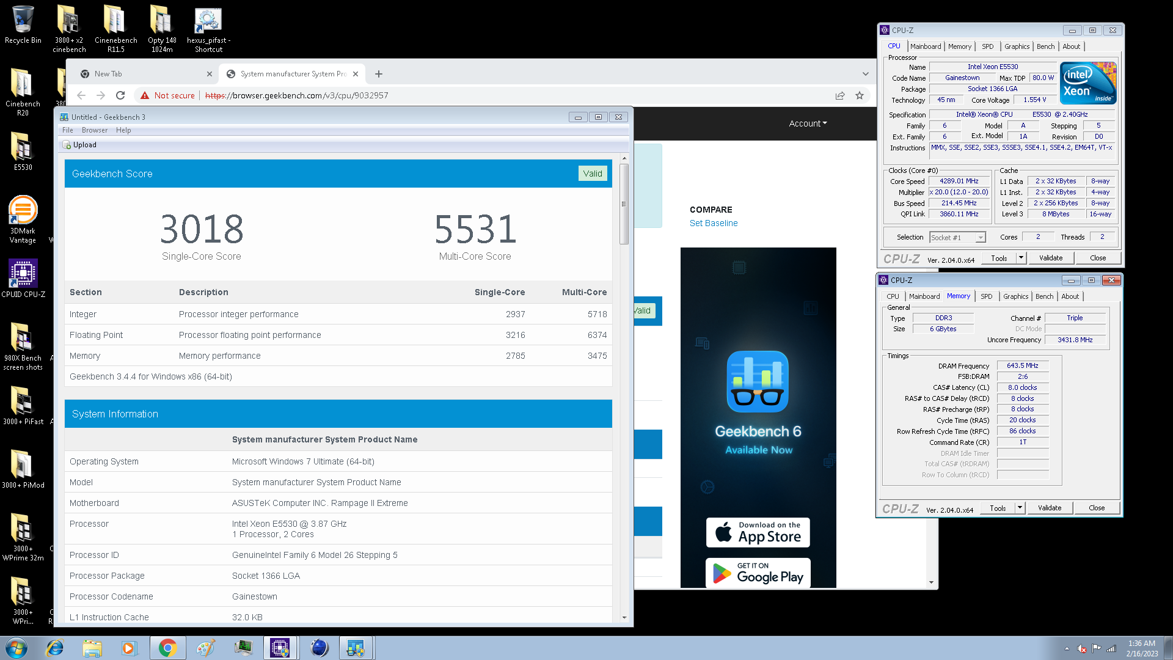The height and width of the screenshot is (660, 1173).
Task: Expand the Tools dropdown arrow in CPU window
Action: click(x=1021, y=258)
